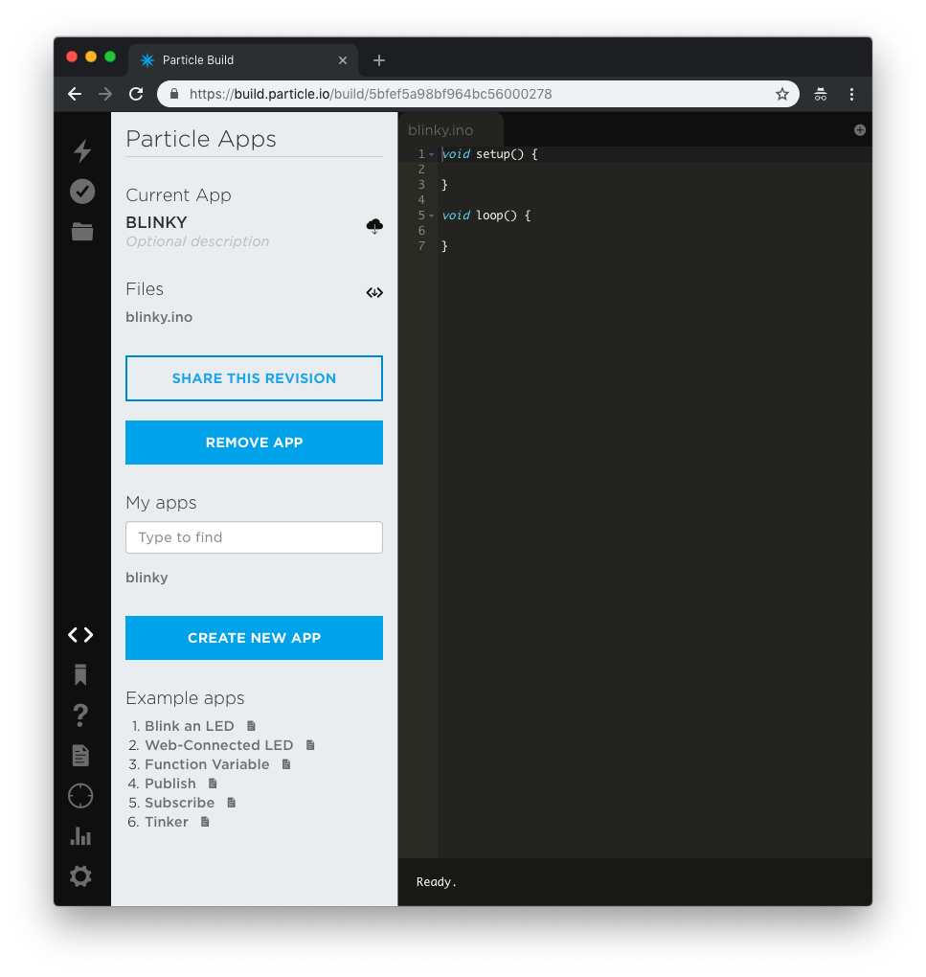Download firmware binary cloud icon
This screenshot has width=926, height=977.
(374, 226)
